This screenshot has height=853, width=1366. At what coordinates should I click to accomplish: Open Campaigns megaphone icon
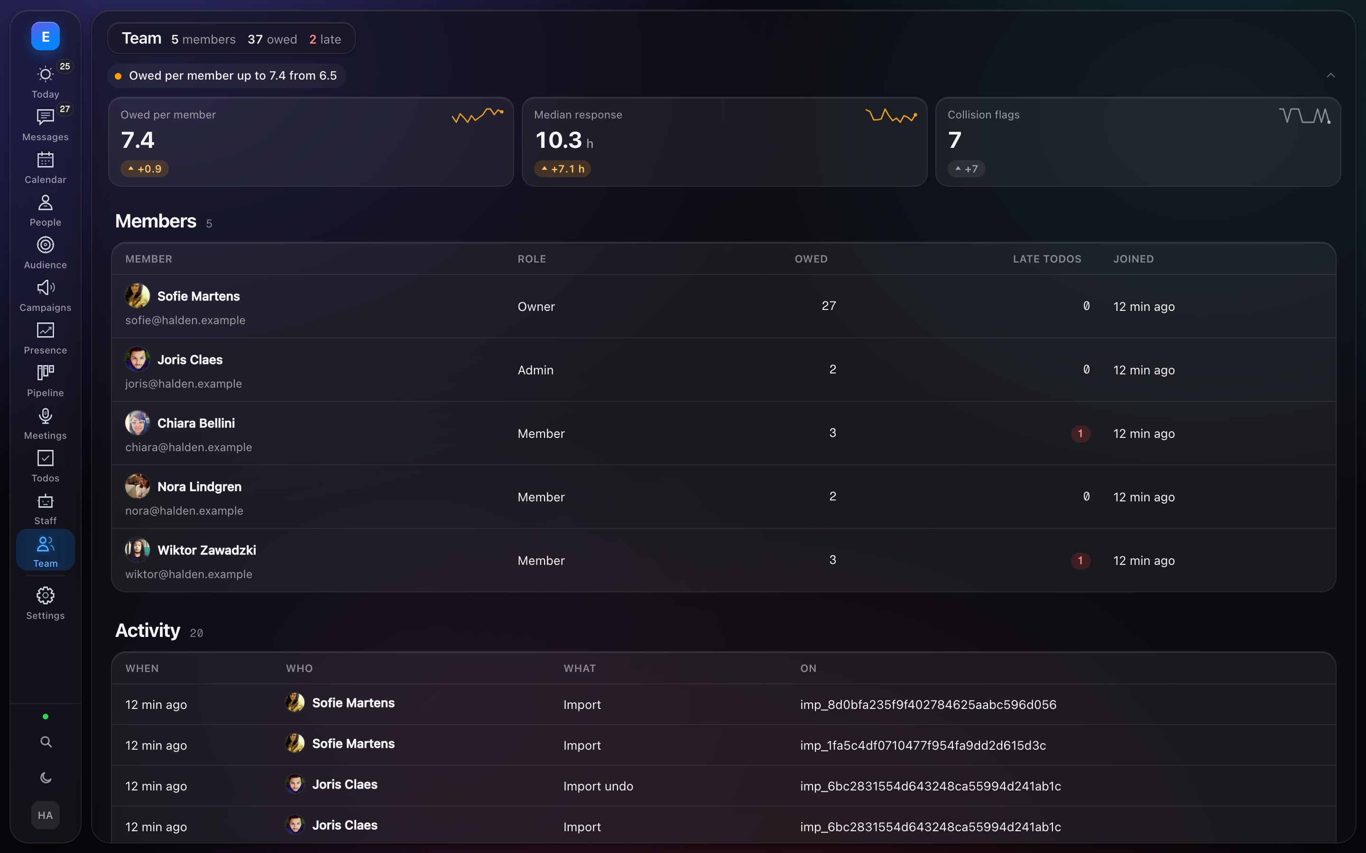pyautogui.click(x=45, y=288)
